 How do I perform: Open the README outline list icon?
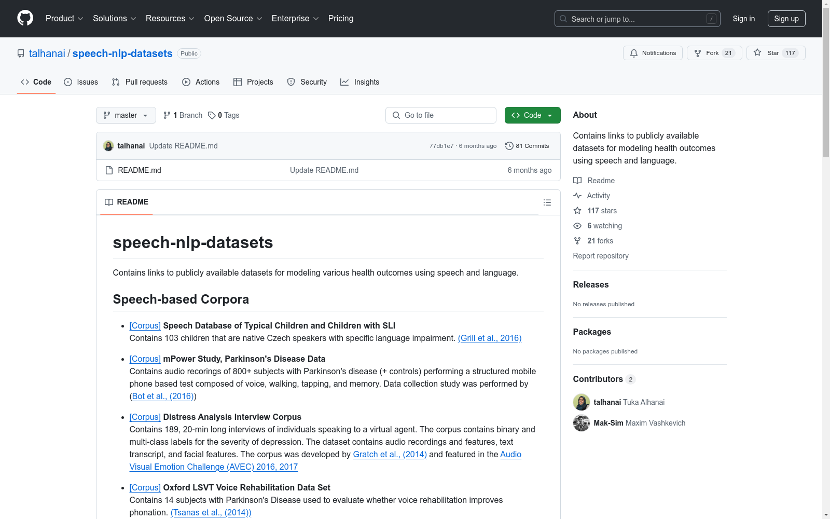[x=547, y=202]
